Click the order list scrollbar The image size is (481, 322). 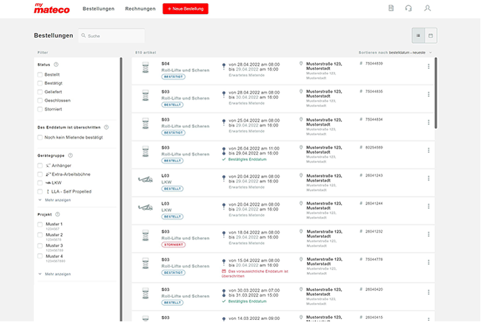click(x=436, y=93)
